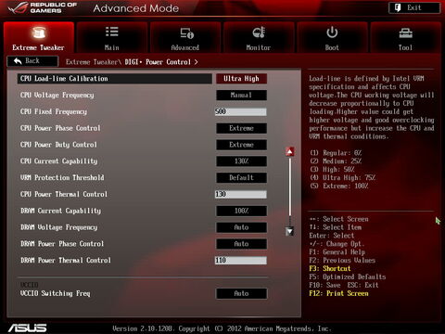Select the CPU Current Capability label
This screenshot has width=445, height=334.
59,161
